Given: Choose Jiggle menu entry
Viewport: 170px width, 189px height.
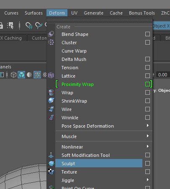Looking at the screenshot, I should pyautogui.click(x=104, y=180).
